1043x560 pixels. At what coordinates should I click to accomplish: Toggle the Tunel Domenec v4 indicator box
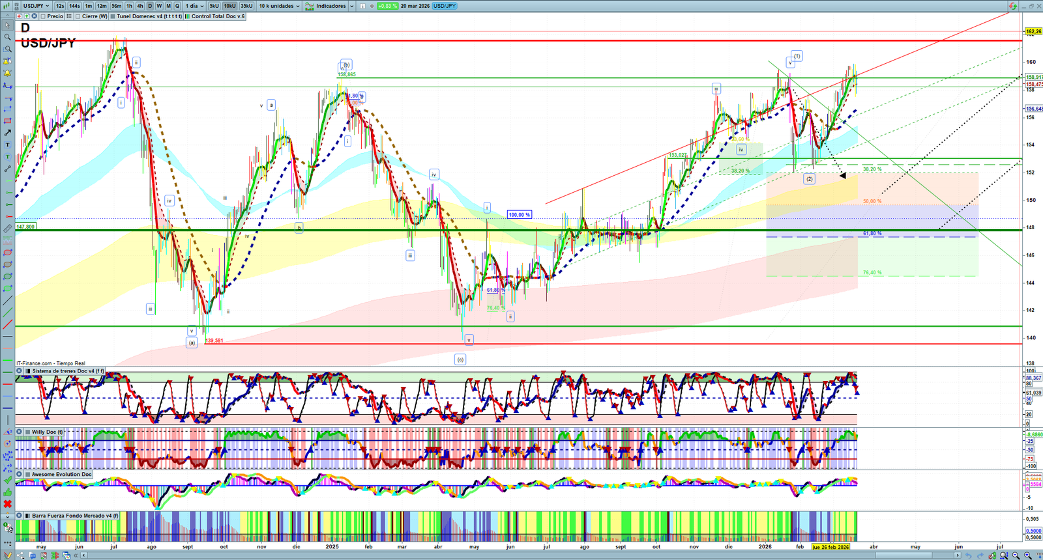click(x=113, y=16)
